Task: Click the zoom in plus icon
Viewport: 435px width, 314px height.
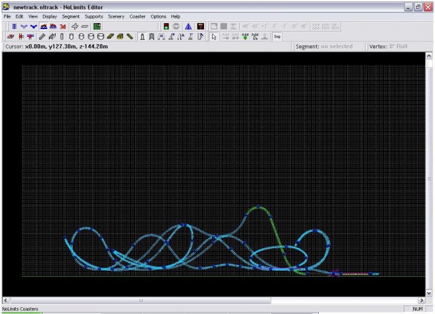Action: click(75, 26)
